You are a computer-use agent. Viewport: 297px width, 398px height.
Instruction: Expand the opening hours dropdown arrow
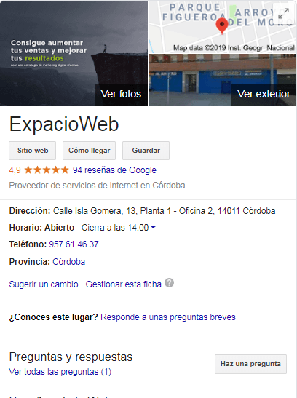coord(153,228)
